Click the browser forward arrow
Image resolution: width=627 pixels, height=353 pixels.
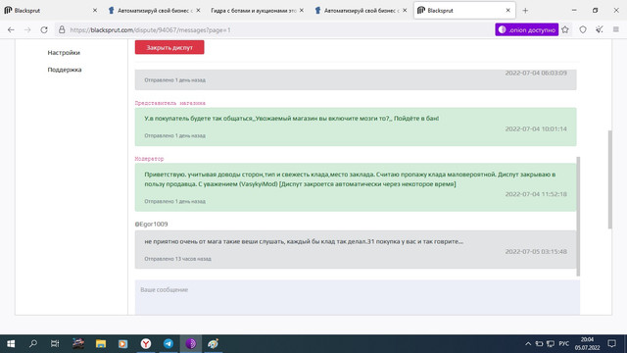[x=27, y=29]
